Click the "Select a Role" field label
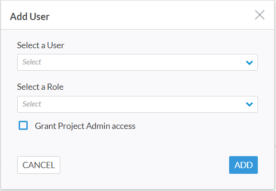 [40, 87]
